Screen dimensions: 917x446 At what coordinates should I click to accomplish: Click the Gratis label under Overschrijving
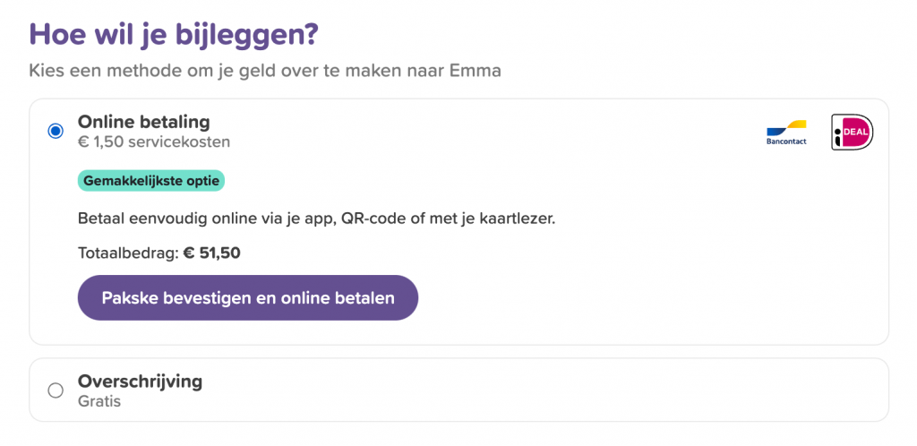99,401
